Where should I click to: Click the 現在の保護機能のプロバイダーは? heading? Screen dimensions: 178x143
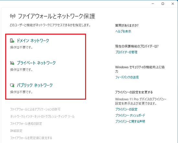[137, 46]
